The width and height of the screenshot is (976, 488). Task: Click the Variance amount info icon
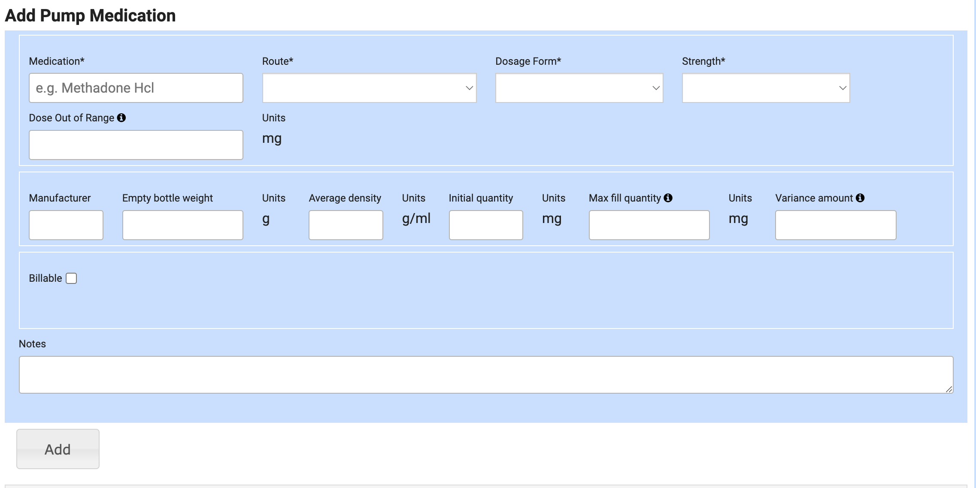coord(860,198)
